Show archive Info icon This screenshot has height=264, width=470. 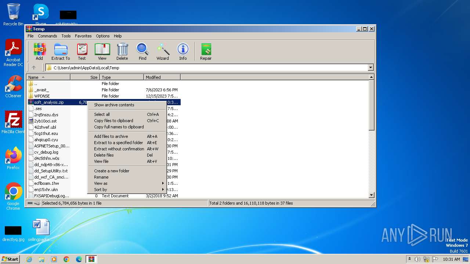(183, 52)
